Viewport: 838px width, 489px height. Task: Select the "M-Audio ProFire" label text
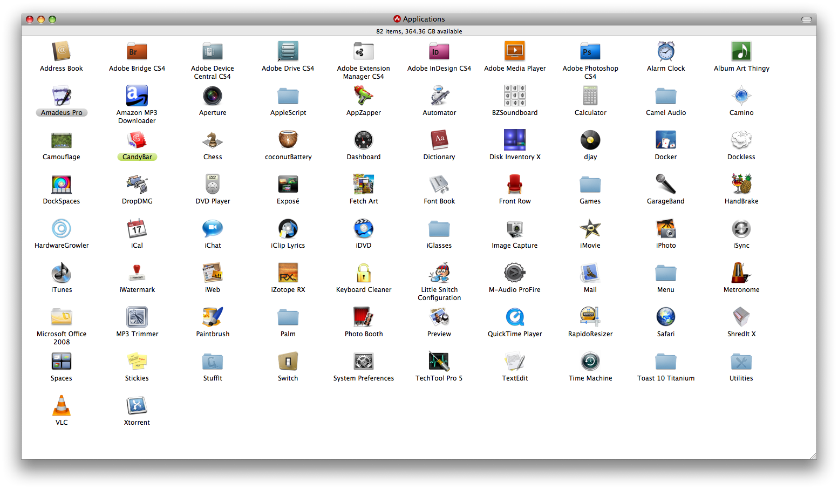click(x=515, y=290)
